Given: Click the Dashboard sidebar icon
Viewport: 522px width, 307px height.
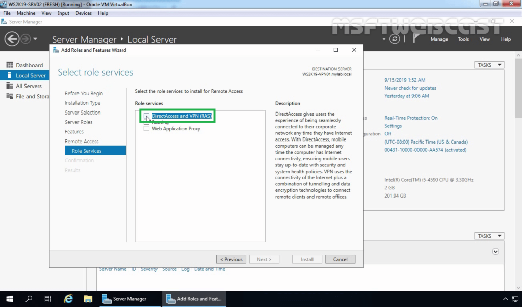Looking at the screenshot, I should click(9, 65).
